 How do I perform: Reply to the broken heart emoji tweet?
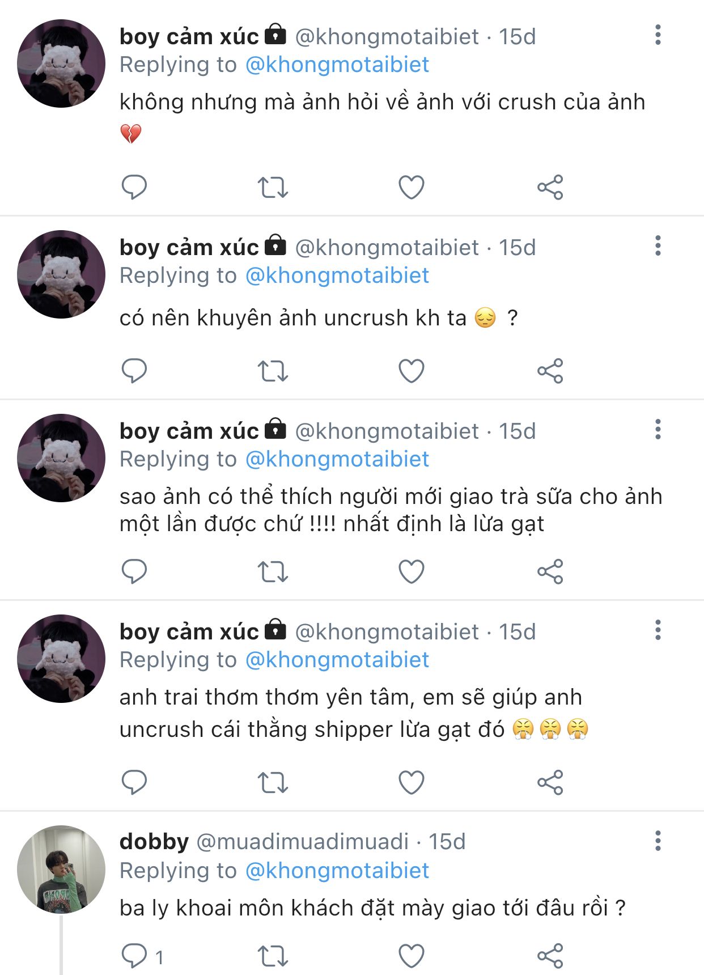[x=134, y=187]
